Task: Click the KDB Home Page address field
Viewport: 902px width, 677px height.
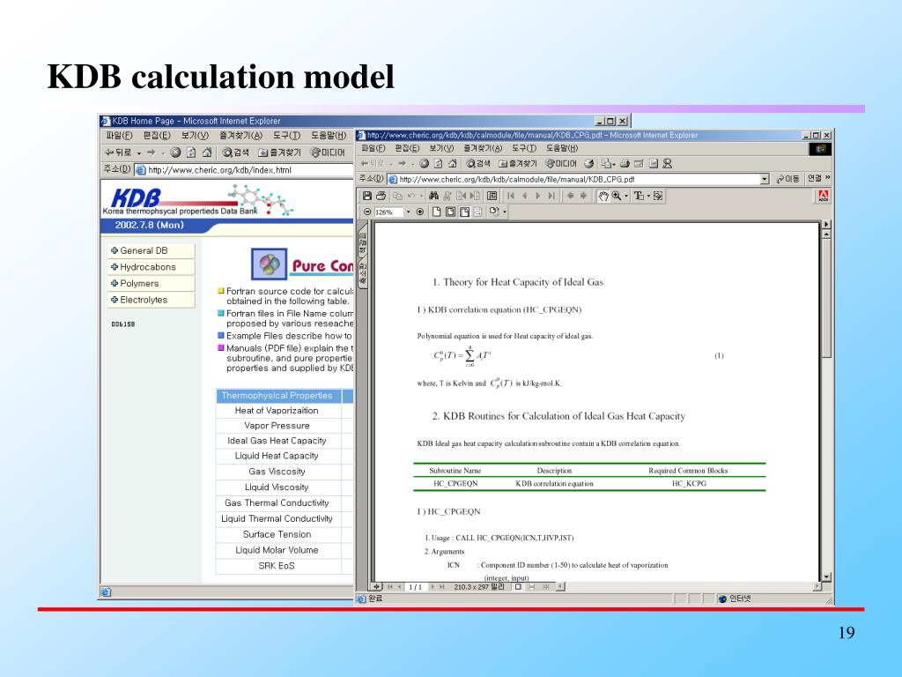Action: coord(243,170)
